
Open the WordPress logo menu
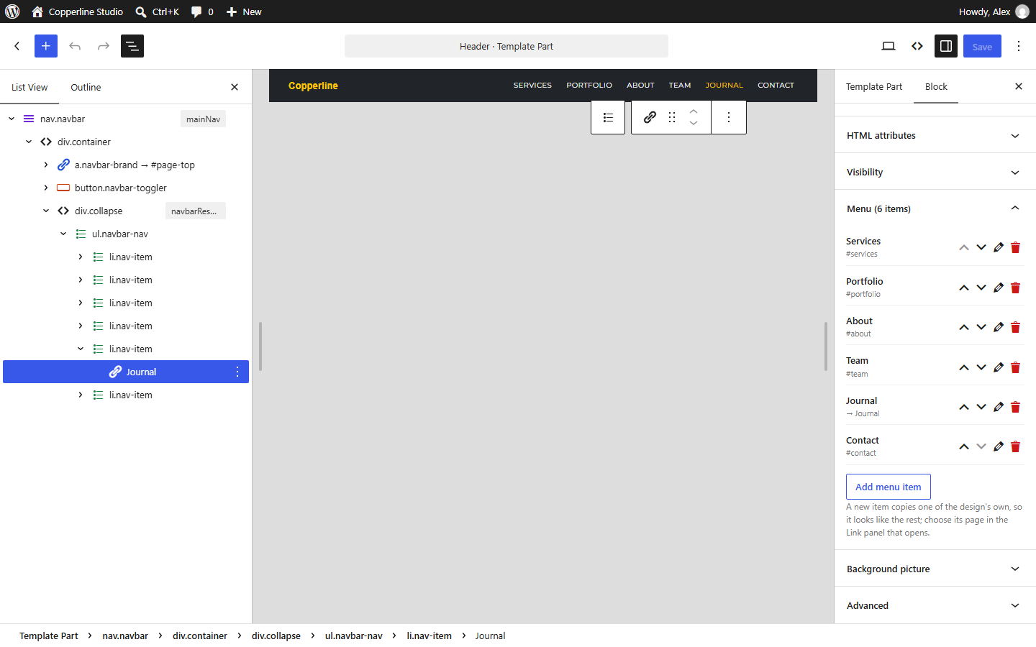pos(12,12)
